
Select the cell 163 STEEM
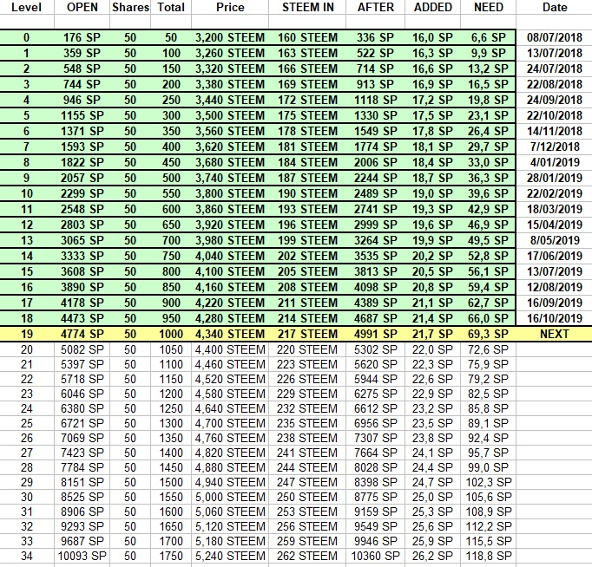[307, 53]
